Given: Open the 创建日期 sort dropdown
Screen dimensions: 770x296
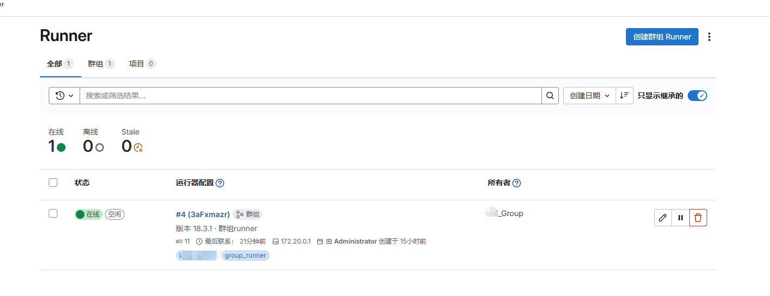Looking at the screenshot, I should tap(590, 96).
